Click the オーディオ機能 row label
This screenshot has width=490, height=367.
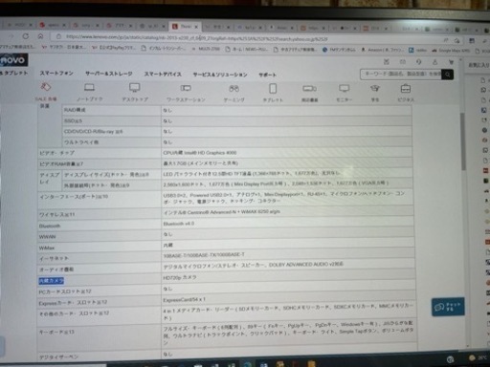(56, 270)
